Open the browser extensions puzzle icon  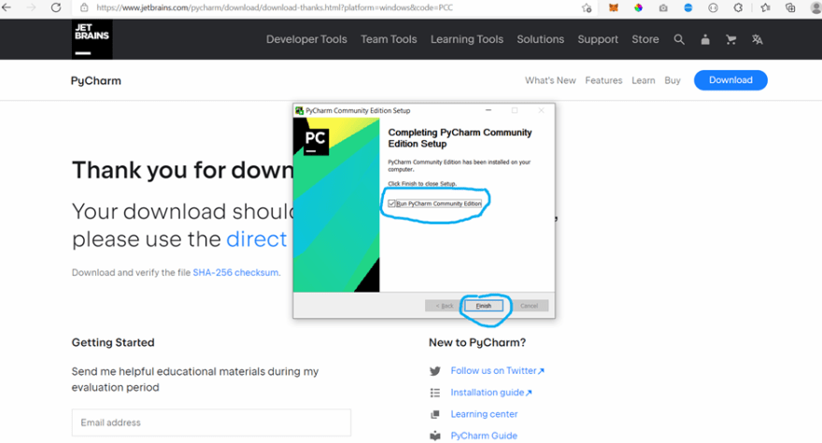pyautogui.click(x=738, y=7)
